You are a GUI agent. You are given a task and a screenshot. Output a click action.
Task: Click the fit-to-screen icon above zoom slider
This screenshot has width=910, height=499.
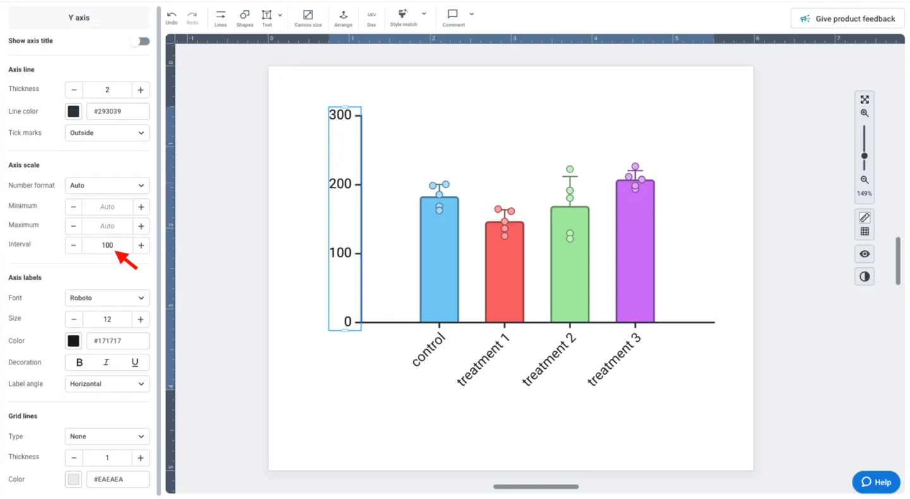[x=864, y=99]
